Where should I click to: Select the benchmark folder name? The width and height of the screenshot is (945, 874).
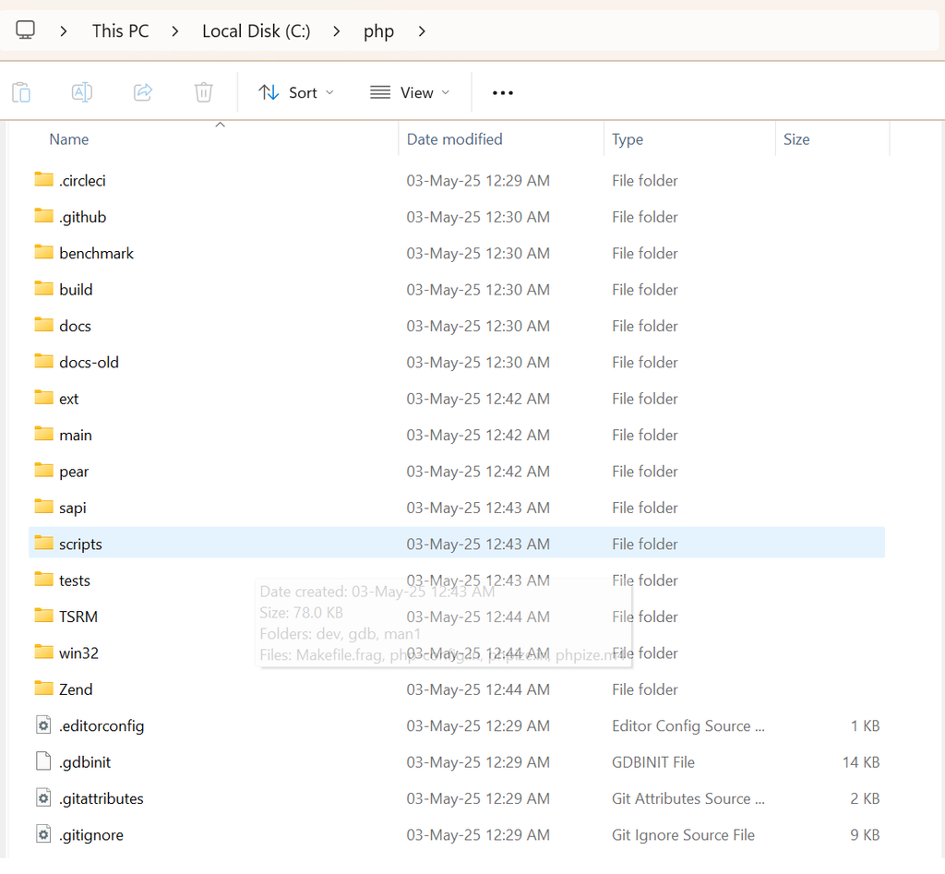coord(96,253)
